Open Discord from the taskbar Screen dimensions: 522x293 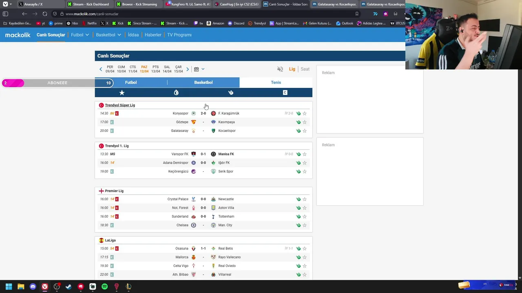point(33,286)
